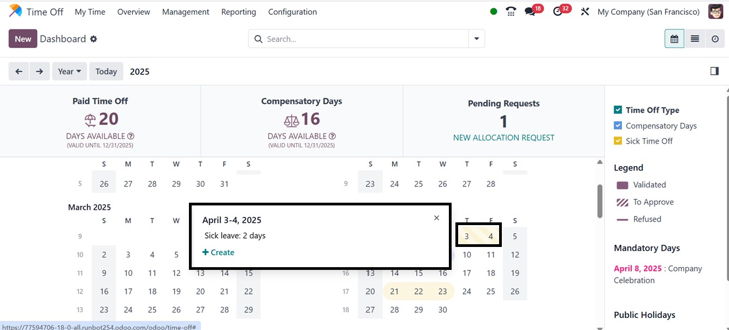
Task: Open the My Company (San Francisco) switcher
Action: click(648, 11)
